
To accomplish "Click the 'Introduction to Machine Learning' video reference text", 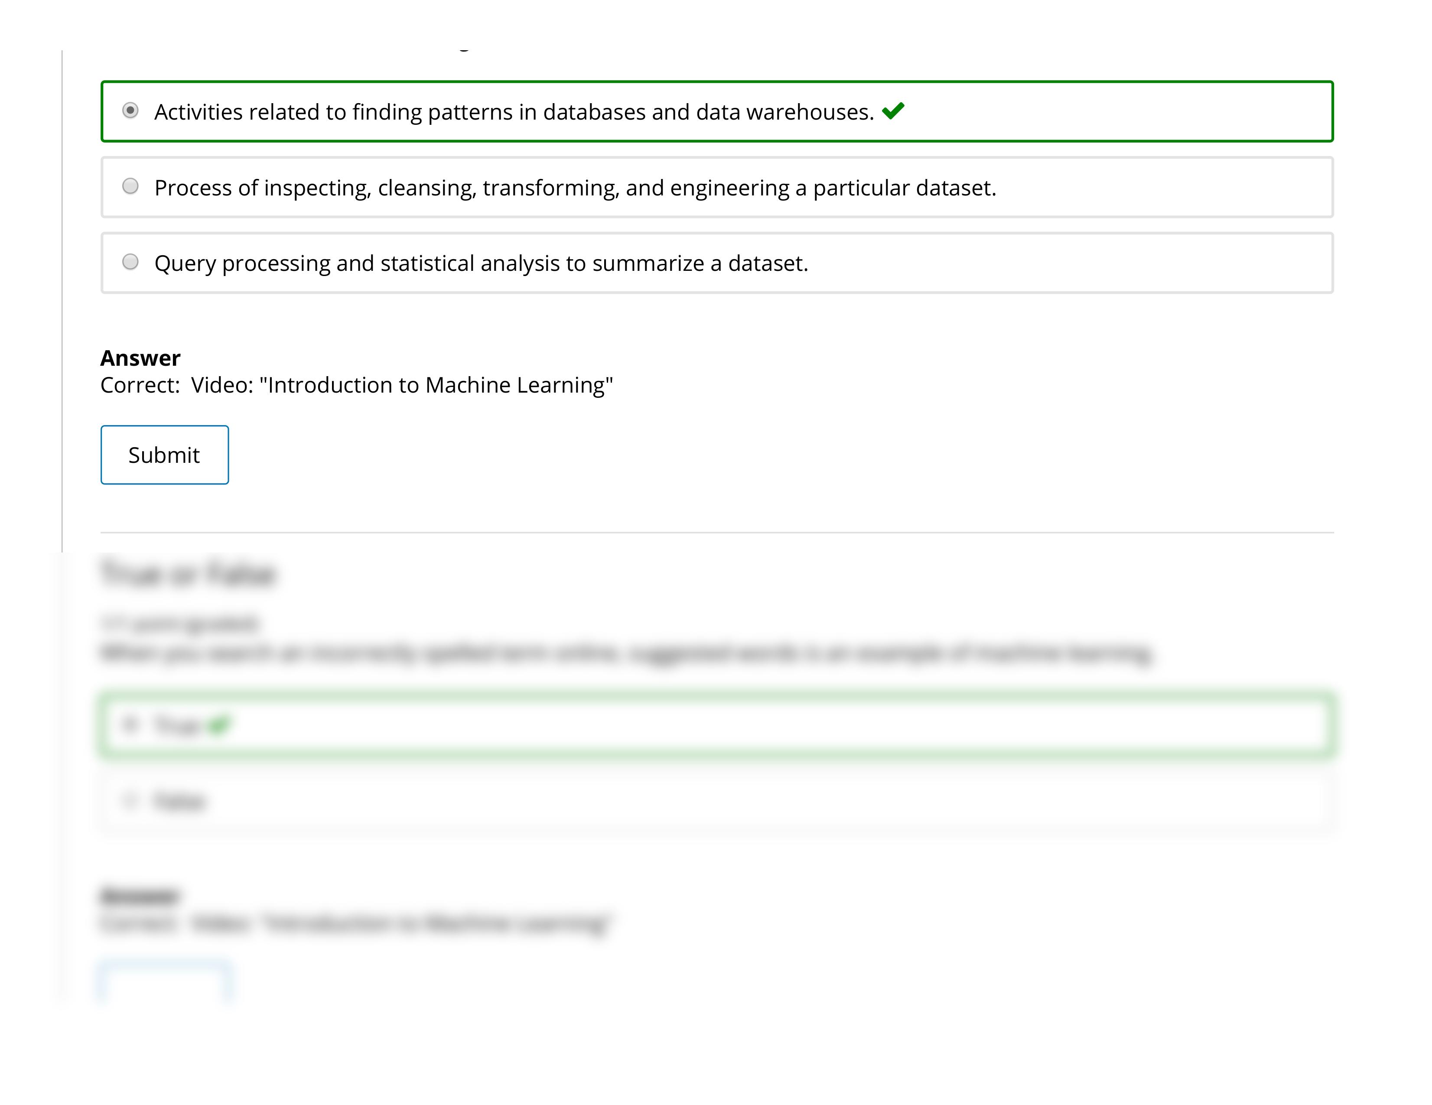I will tap(436, 385).
